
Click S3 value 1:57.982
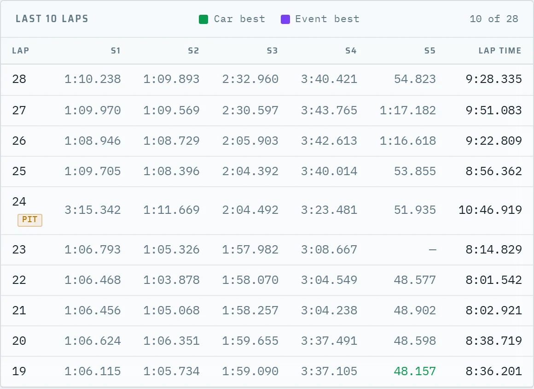(250, 249)
